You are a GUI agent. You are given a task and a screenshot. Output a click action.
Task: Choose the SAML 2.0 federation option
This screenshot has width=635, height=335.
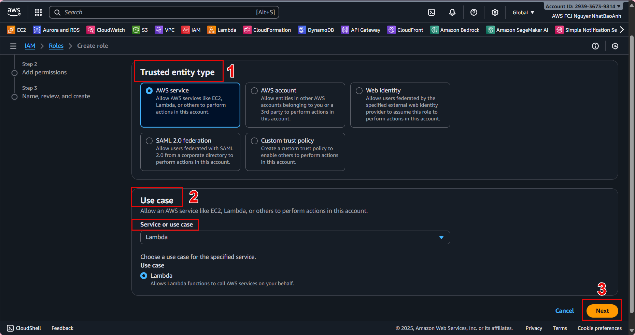pos(149,141)
